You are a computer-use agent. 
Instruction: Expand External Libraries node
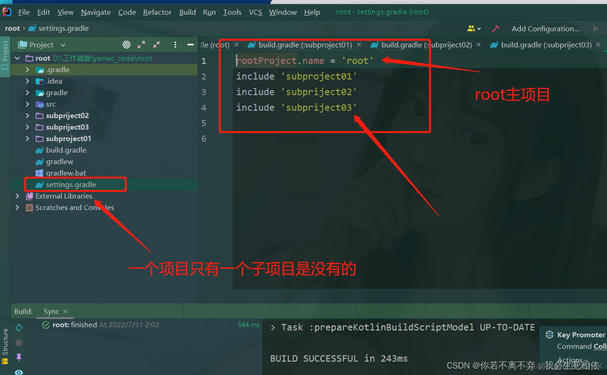[17, 196]
